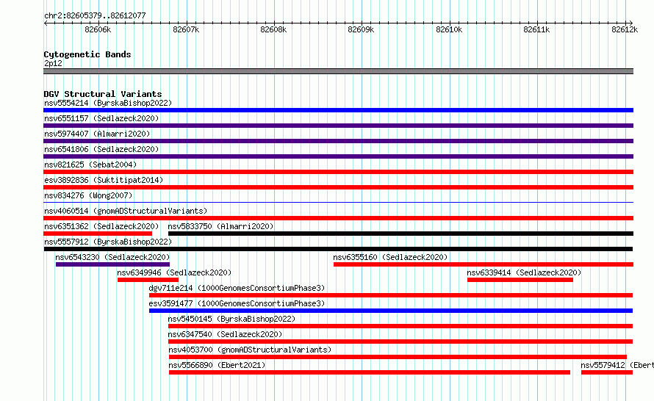This screenshot has height=401, width=654.
Task: Select the black bar under nsv5833750
Action: 400,234
